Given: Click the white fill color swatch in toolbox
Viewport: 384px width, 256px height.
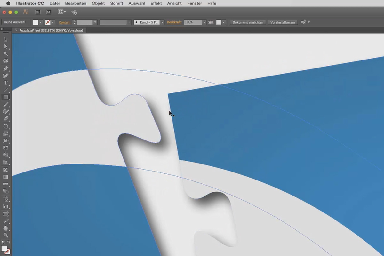Looking at the screenshot, I should pyautogui.click(x=4, y=249).
